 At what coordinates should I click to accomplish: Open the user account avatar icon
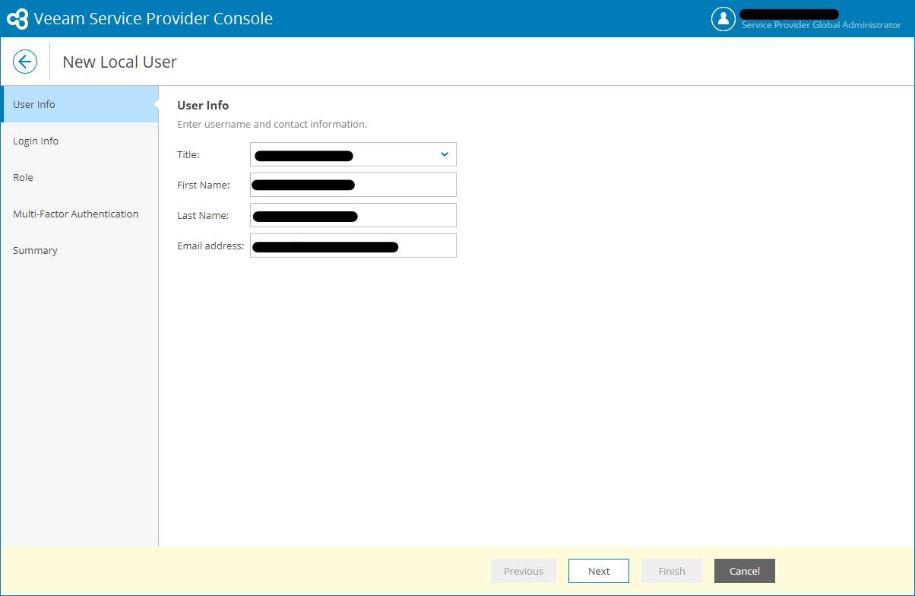pyautogui.click(x=723, y=19)
